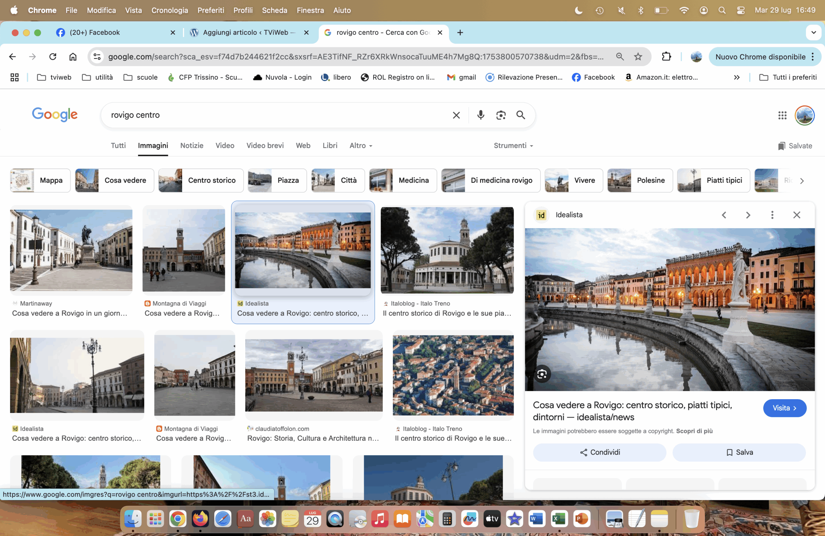
Task: Reload the current page
Action: pos(53,57)
